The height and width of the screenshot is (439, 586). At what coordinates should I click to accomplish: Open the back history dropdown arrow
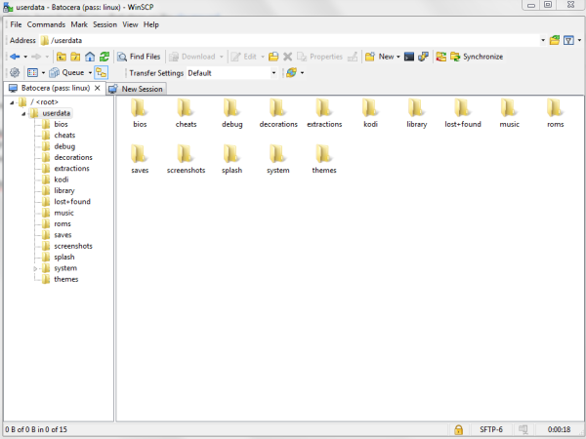[25, 57]
